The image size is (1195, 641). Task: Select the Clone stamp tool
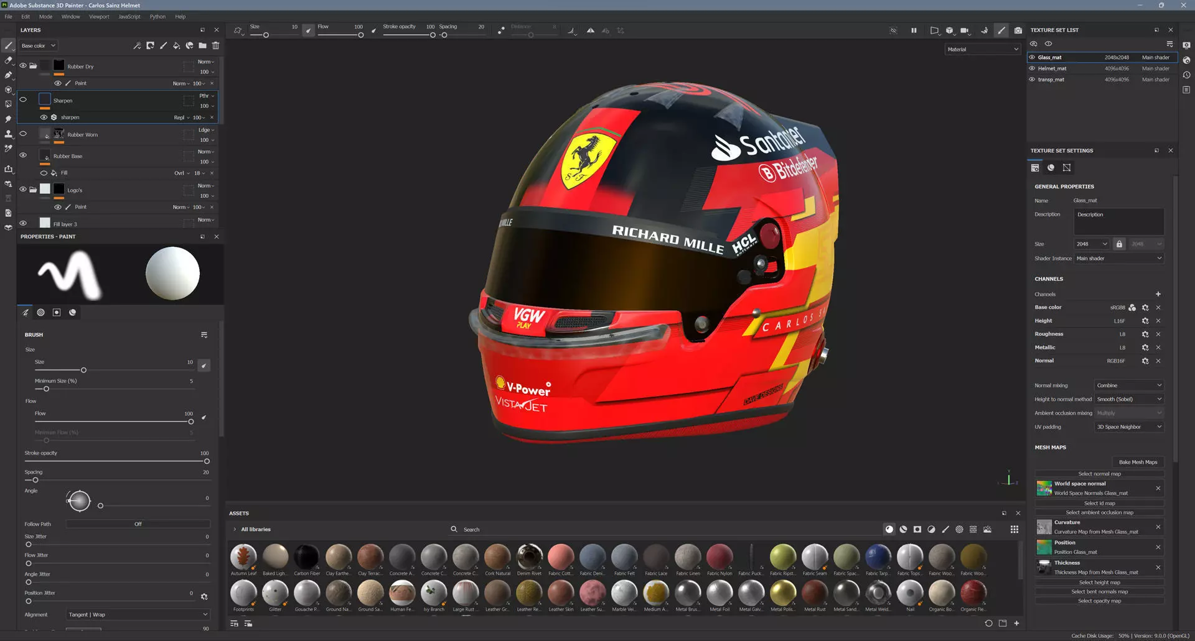point(8,134)
